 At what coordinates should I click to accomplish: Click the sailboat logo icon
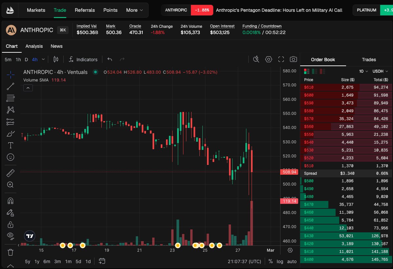10,10
